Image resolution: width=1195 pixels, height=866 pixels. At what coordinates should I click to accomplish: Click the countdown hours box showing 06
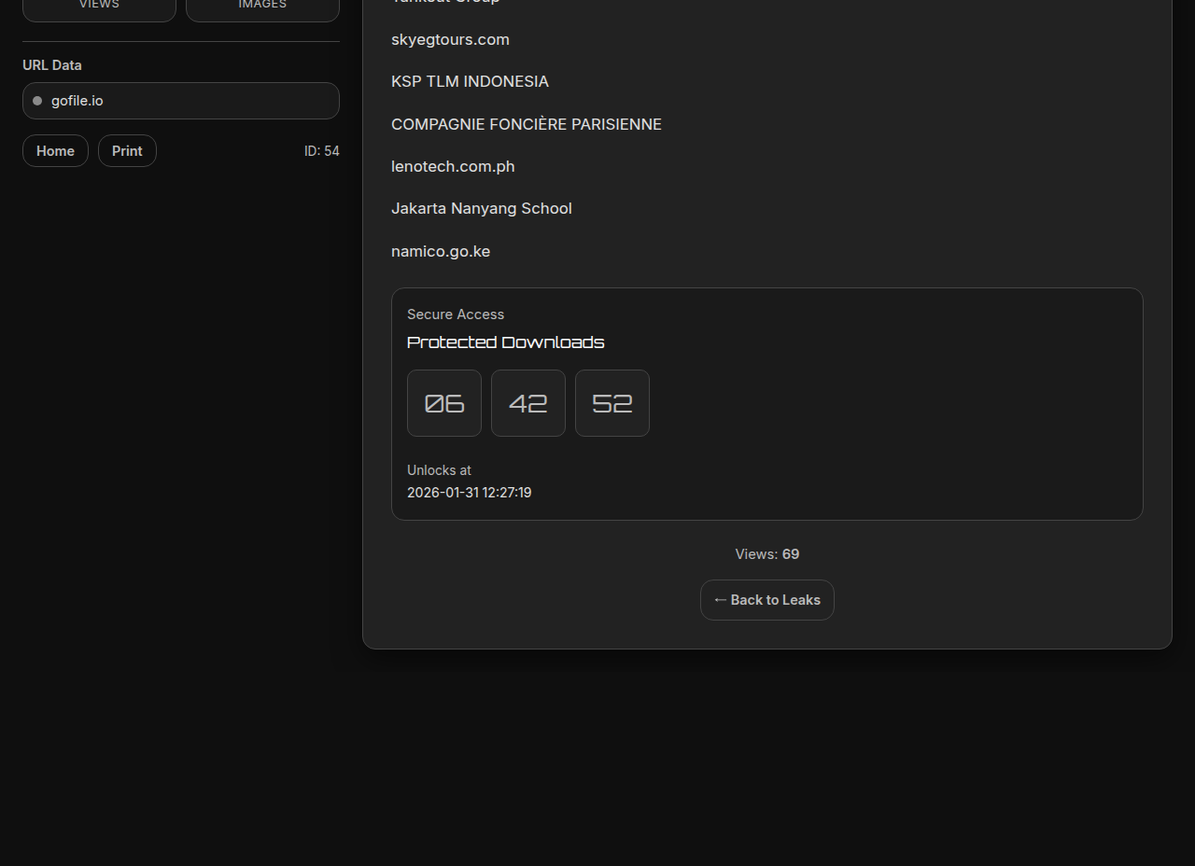coord(444,403)
